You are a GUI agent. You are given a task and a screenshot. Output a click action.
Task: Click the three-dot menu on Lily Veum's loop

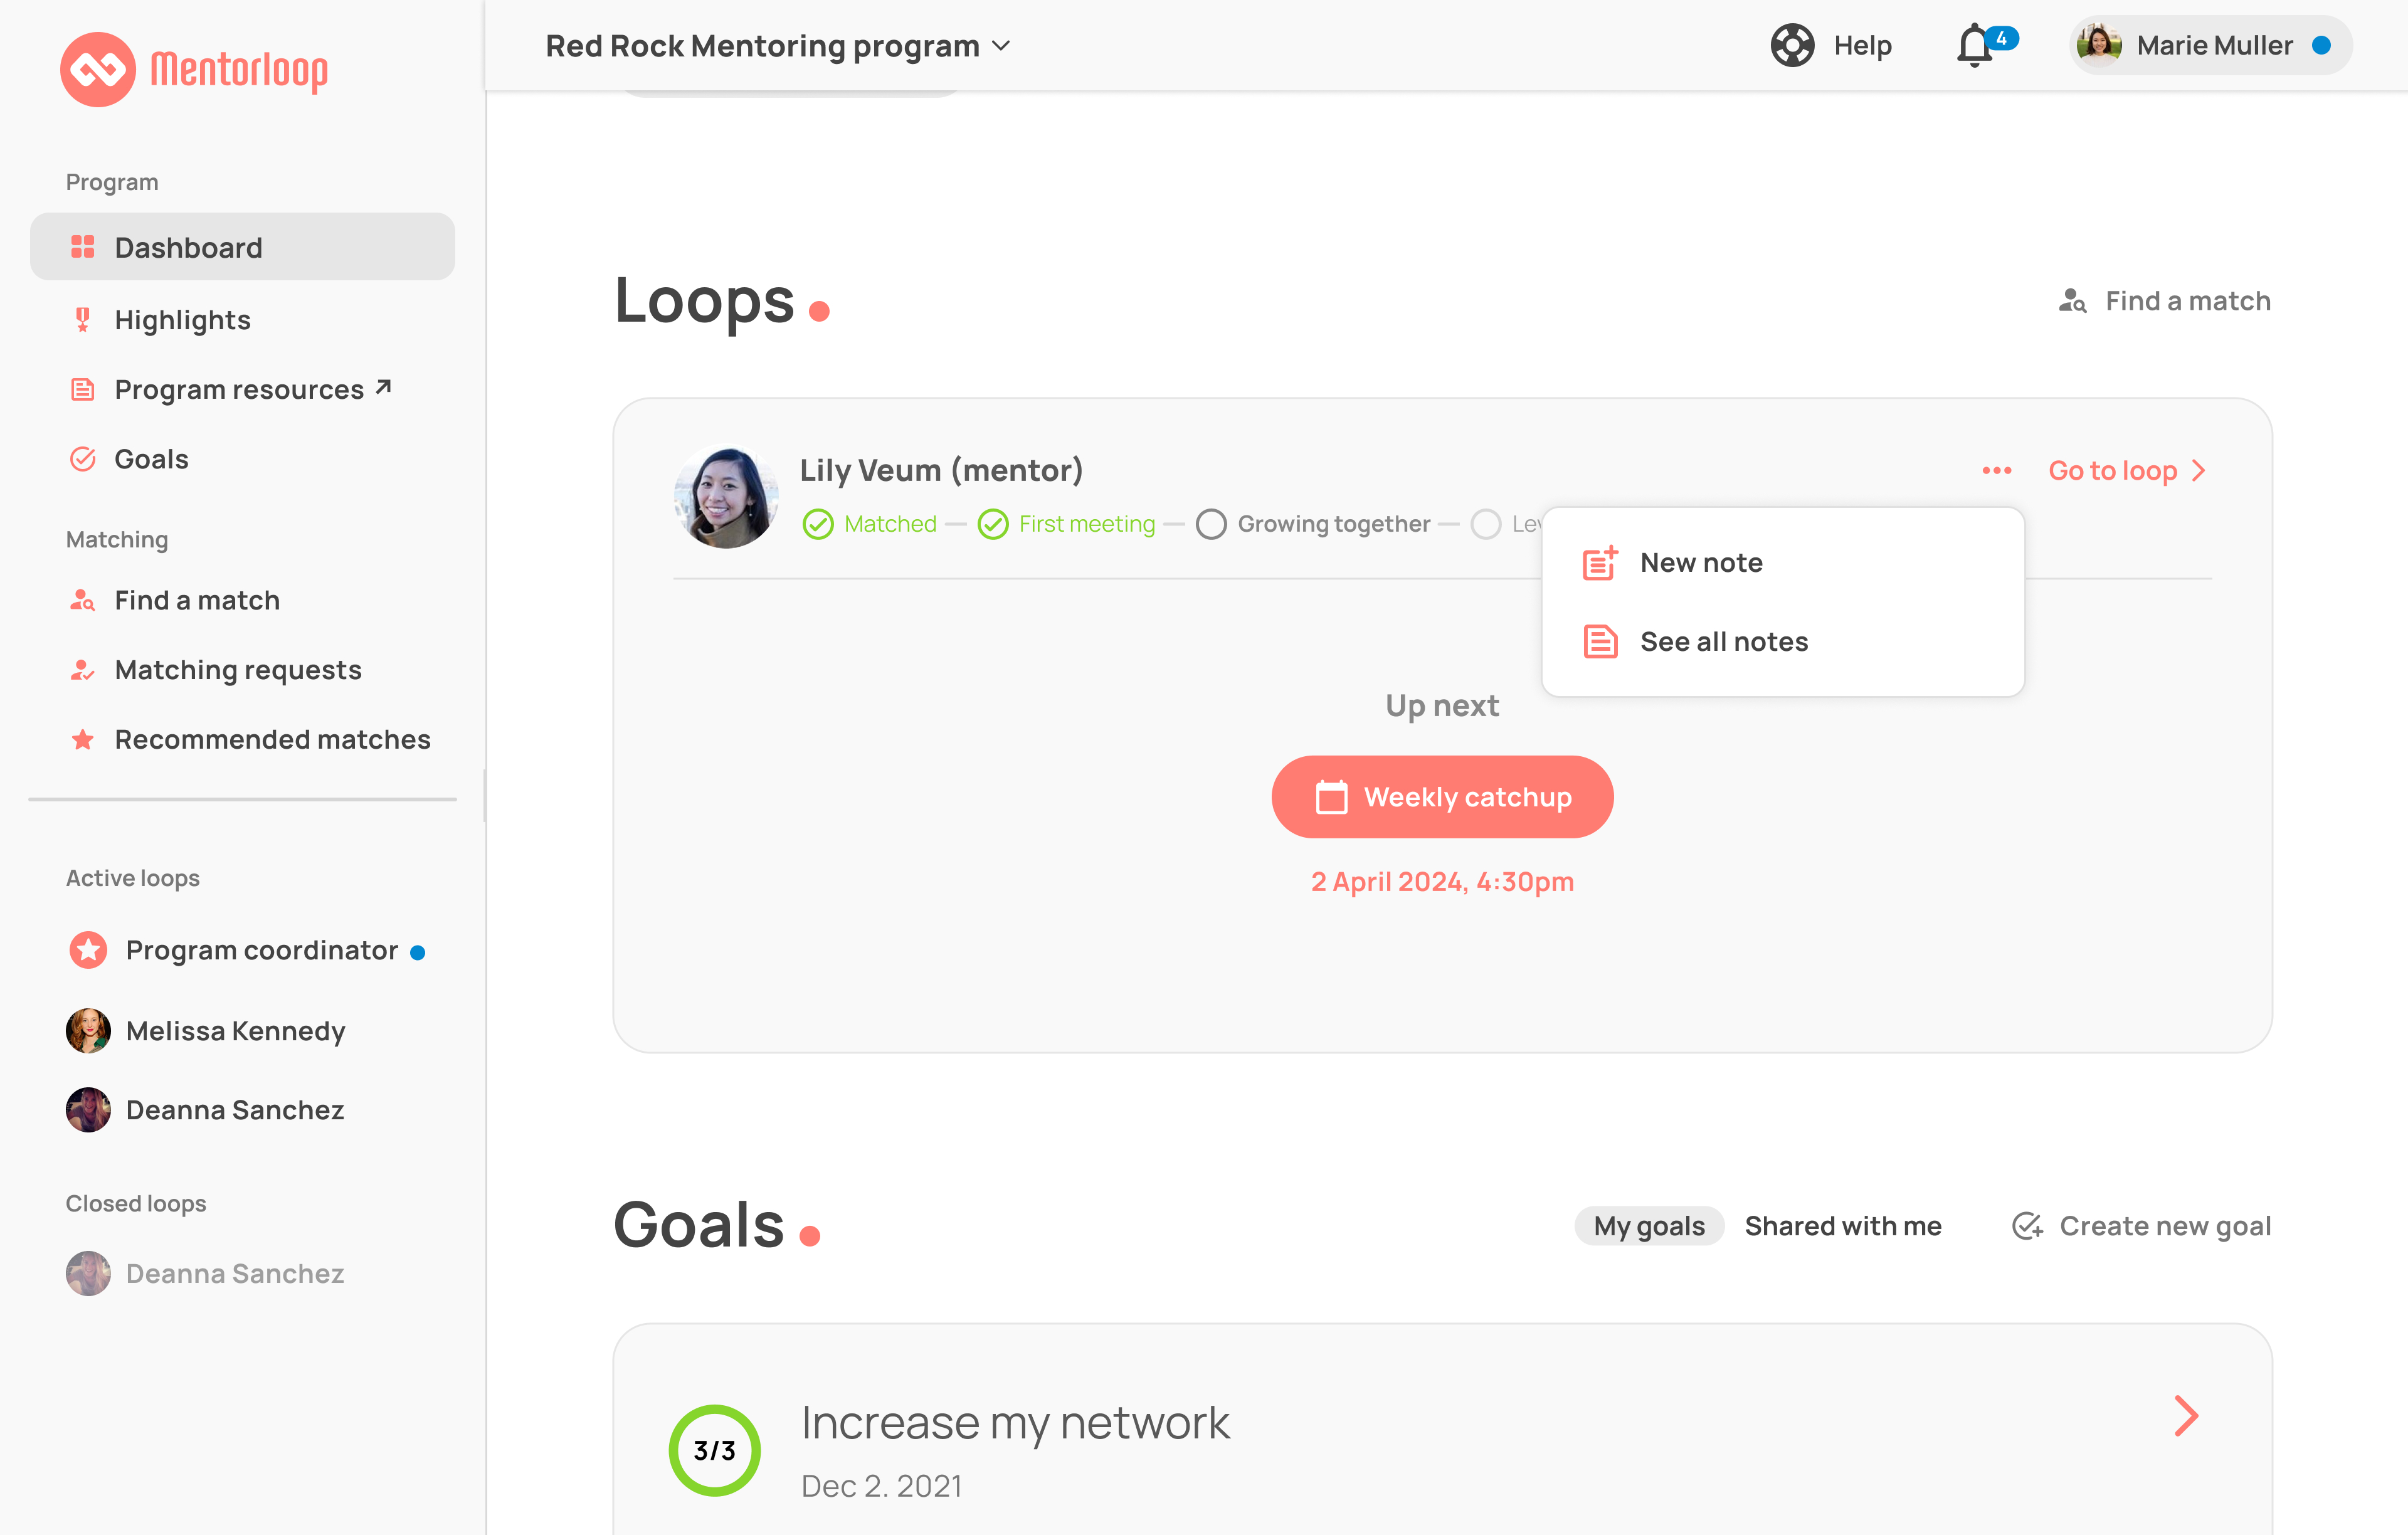1996,470
